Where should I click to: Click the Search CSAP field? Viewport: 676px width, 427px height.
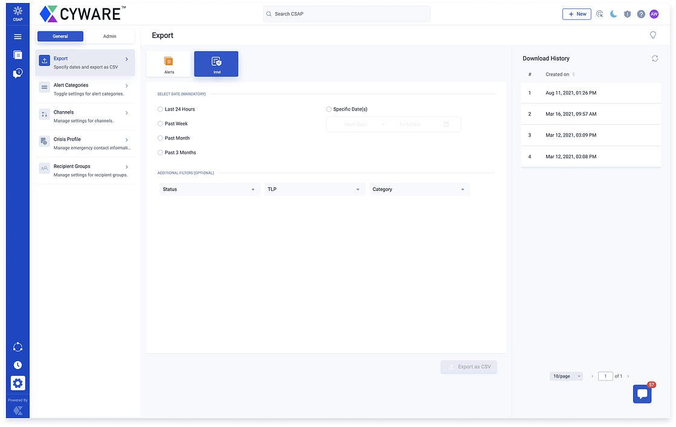(x=347, y=14)
